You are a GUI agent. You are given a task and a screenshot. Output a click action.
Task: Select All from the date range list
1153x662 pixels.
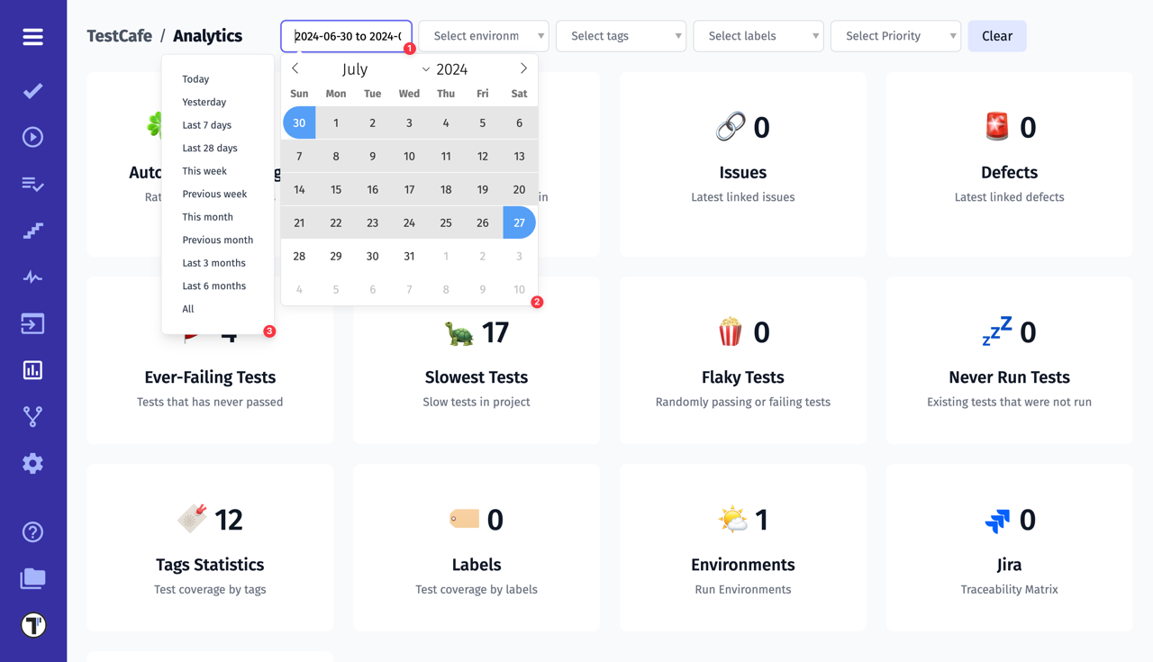pyautogui.click(x=187, y=308)
